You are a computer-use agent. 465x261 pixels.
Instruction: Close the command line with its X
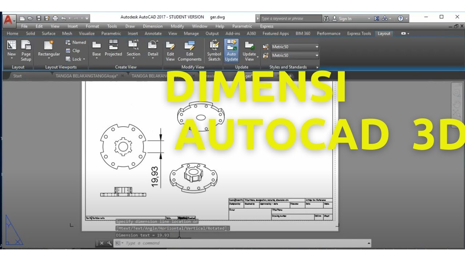[x=102, y=243]
